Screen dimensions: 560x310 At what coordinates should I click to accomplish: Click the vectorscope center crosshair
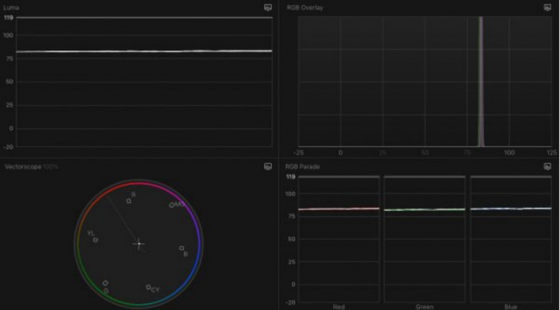coord(138,243)
